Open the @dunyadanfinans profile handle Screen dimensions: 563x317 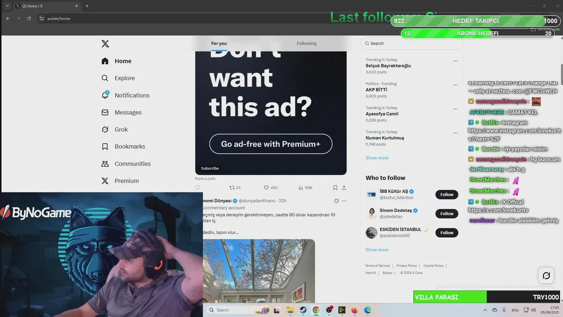(x=257, y=201)
